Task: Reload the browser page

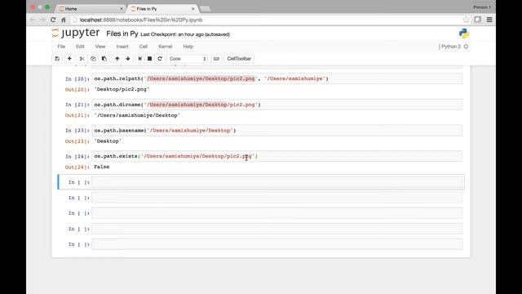Action: [53, 20]
